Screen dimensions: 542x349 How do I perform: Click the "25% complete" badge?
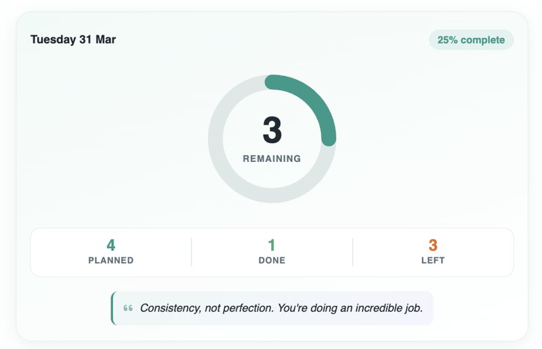[x=471, y=40]
